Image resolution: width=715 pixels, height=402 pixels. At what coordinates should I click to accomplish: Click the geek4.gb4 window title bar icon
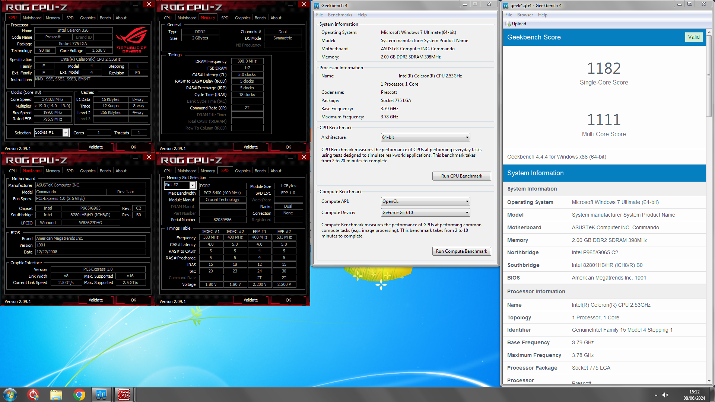(x=506, y=5)
